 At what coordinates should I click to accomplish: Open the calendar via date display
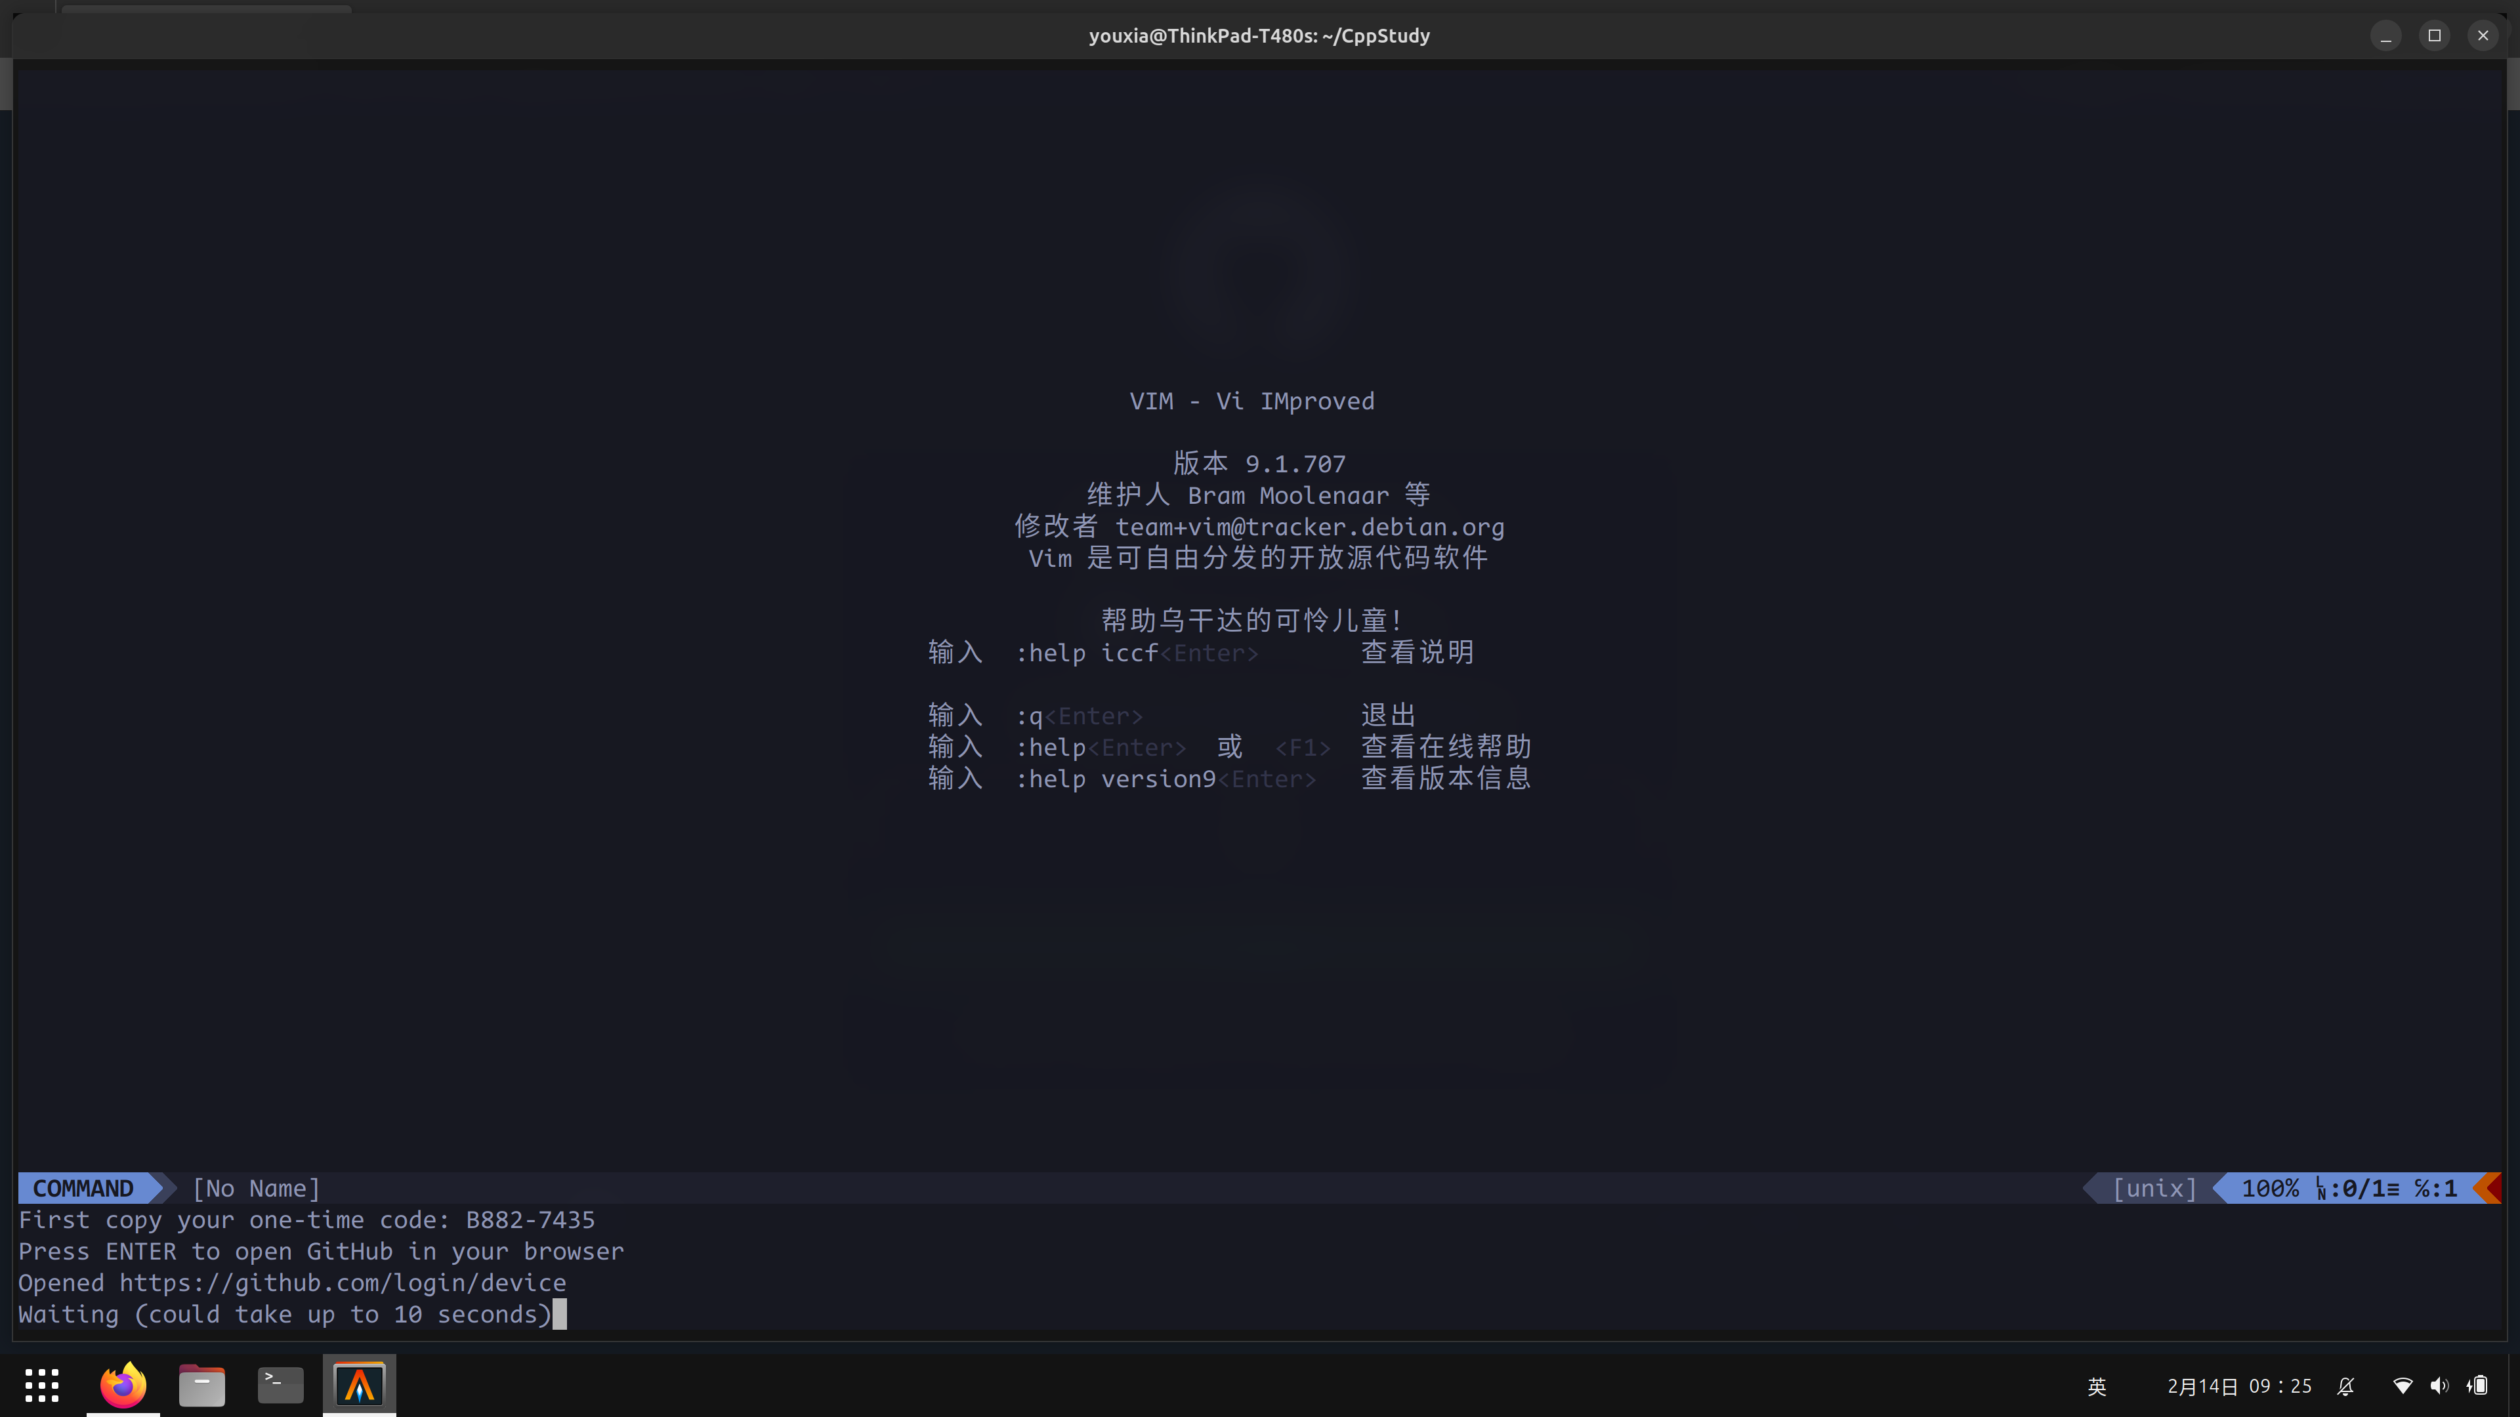coord(2239,1386)
